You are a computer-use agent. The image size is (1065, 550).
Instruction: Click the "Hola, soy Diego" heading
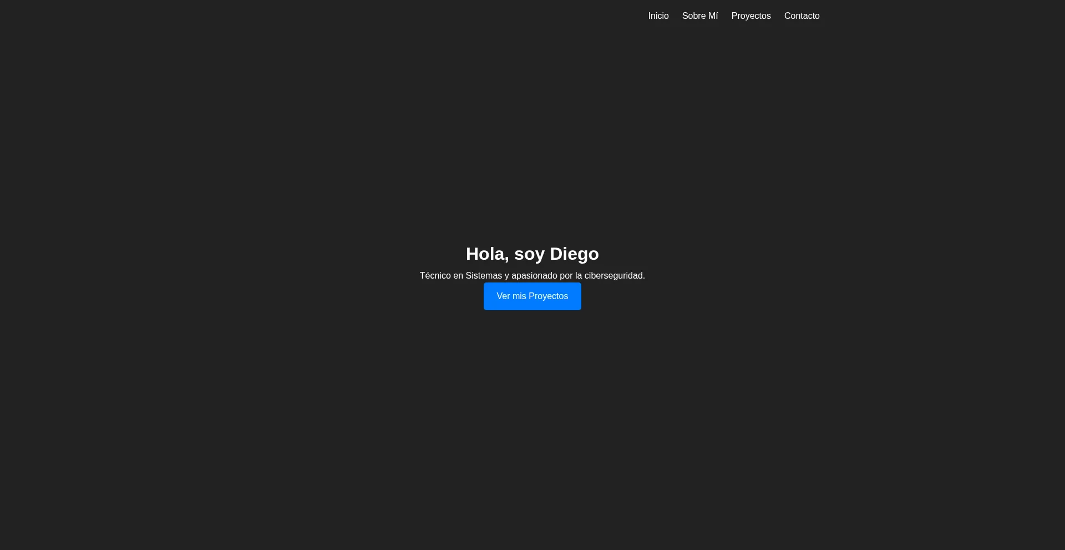532,254
